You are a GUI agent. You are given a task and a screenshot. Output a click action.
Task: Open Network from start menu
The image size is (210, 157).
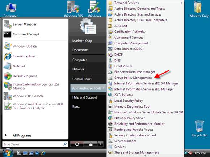[x=78, y=69]
